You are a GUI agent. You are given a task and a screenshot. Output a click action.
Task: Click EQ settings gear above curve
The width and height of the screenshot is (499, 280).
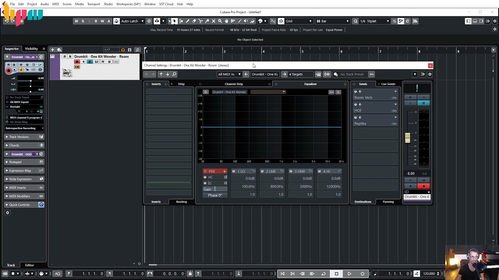pyautogui.click(x=338, y=92)
